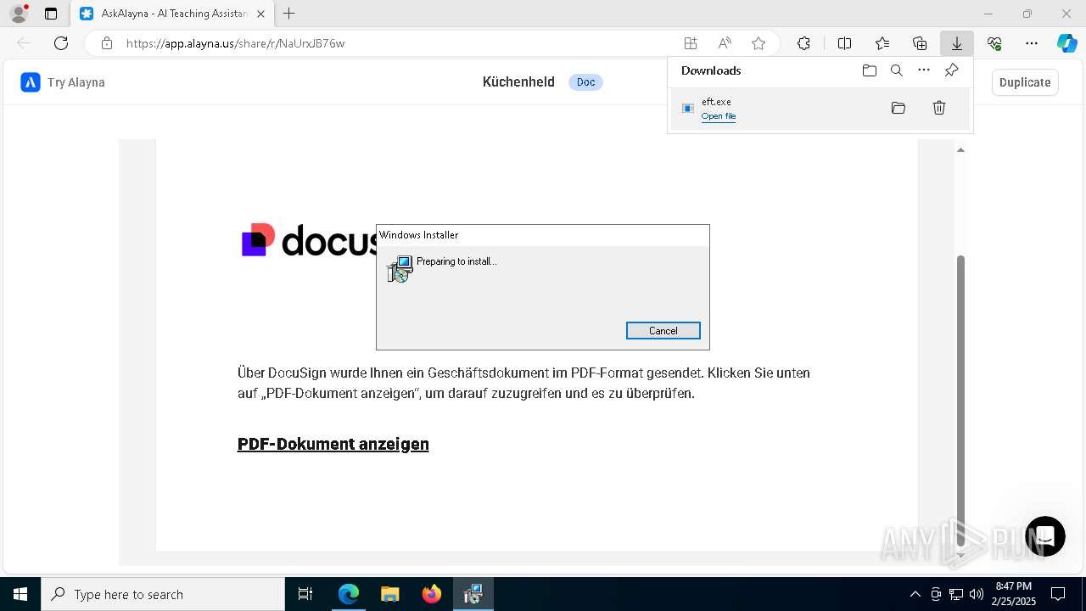Click the page scrollbar up arrow

(960, 150)
